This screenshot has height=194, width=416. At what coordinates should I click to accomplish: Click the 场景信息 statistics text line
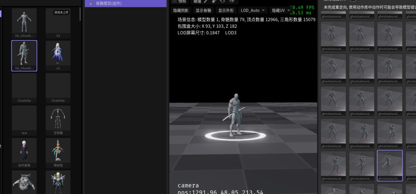pos(247,20)
